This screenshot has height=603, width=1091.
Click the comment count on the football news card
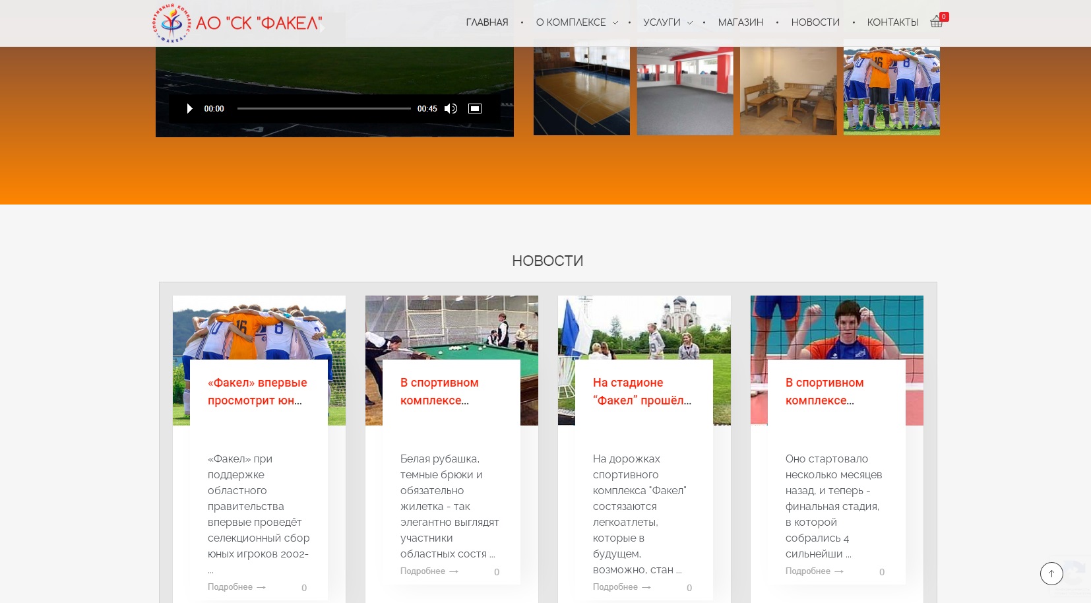click(304, 588)
